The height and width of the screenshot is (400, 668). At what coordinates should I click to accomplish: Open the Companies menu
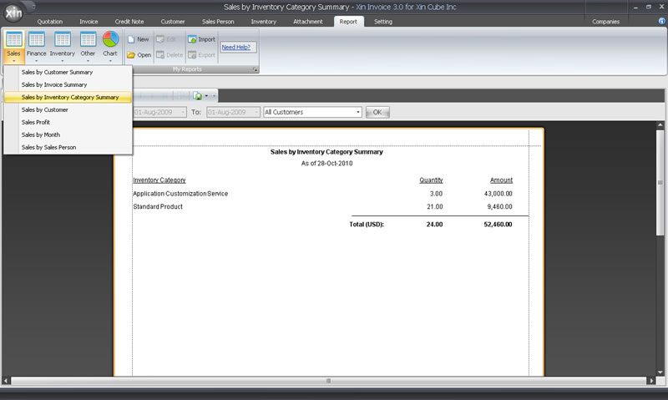605,22
